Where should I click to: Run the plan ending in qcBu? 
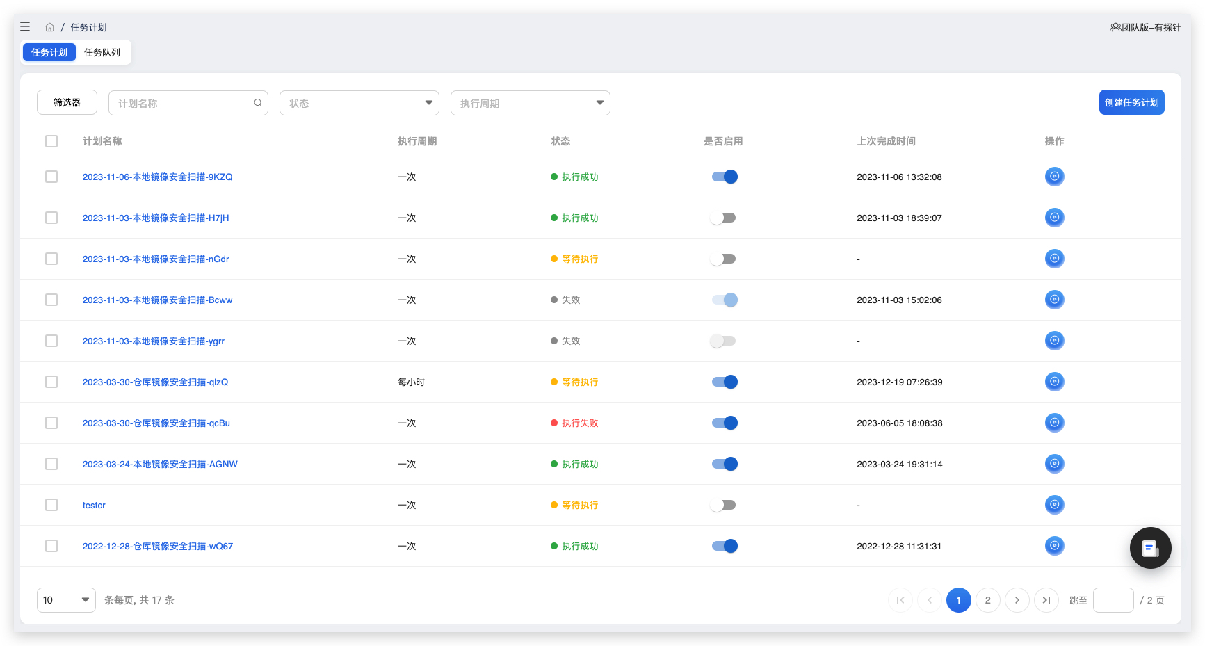[x=1054, y=423]
